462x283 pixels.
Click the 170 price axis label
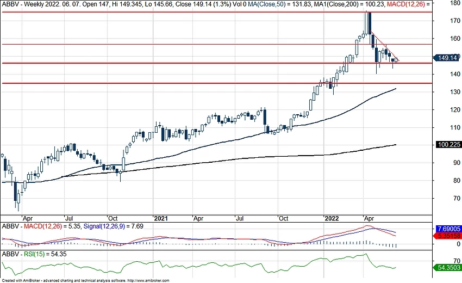pos(455,21)
